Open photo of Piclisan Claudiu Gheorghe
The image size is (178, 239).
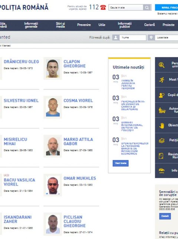(x=53, y=224)
